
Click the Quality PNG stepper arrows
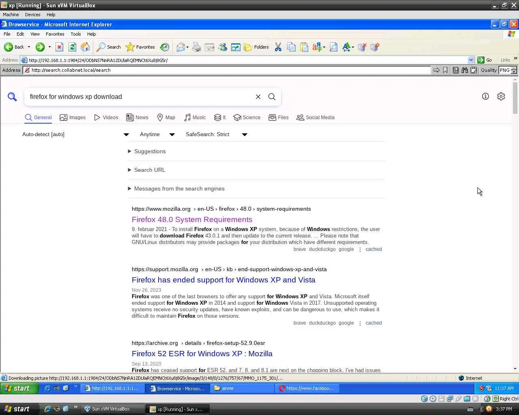(x=514, y=70)
